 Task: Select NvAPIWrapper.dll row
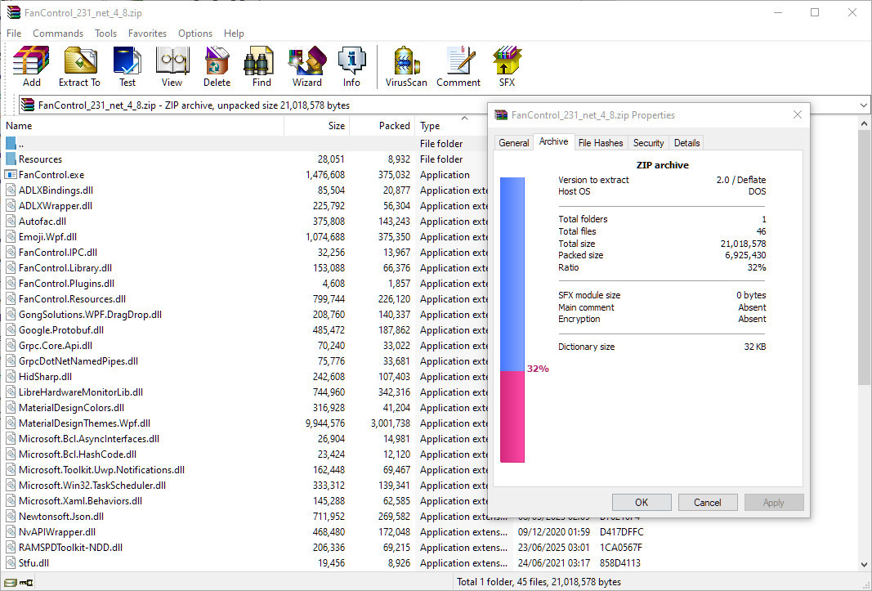[324, 532]
